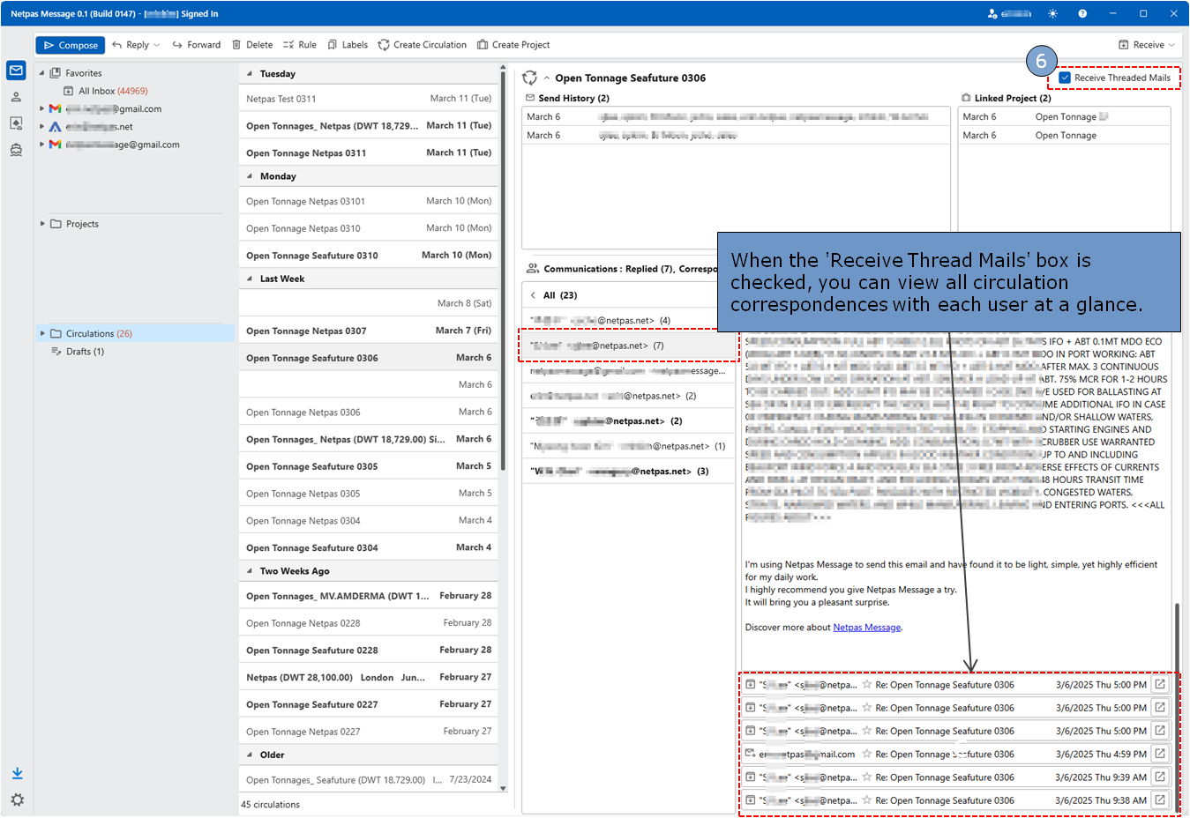
Task: Expand the Projects folder tree
Action: [42, 224]
